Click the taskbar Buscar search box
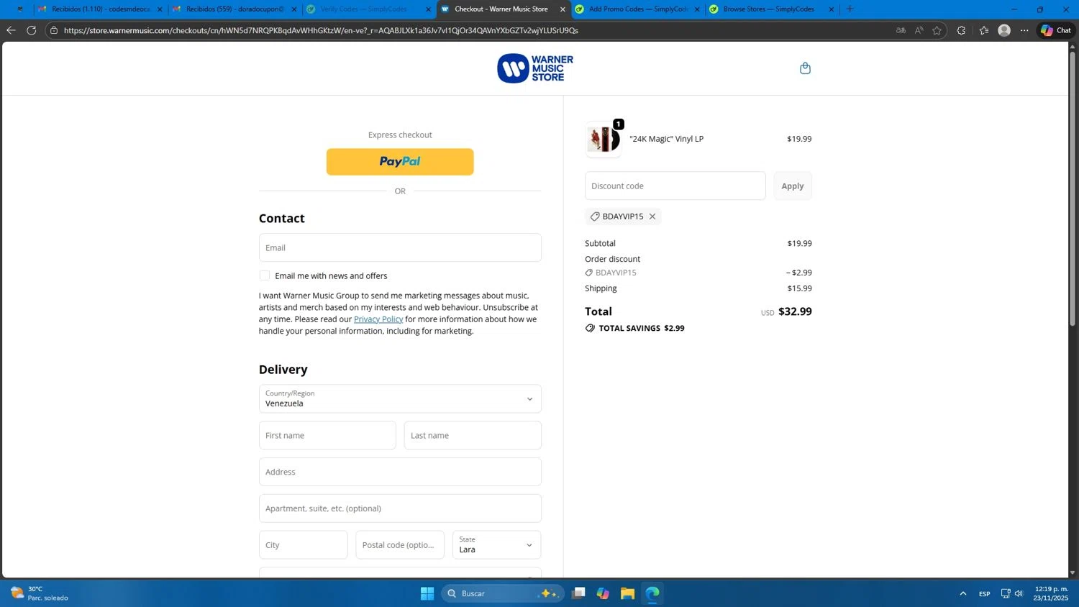This screenshot has height=607, width=1079. pyautogui.click(x=503, y=593)
